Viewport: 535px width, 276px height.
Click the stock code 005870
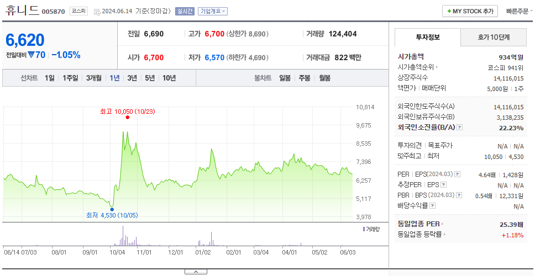point(53,12)
